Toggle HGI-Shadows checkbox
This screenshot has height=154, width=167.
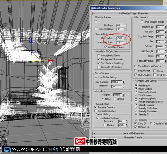coord(136,75)
